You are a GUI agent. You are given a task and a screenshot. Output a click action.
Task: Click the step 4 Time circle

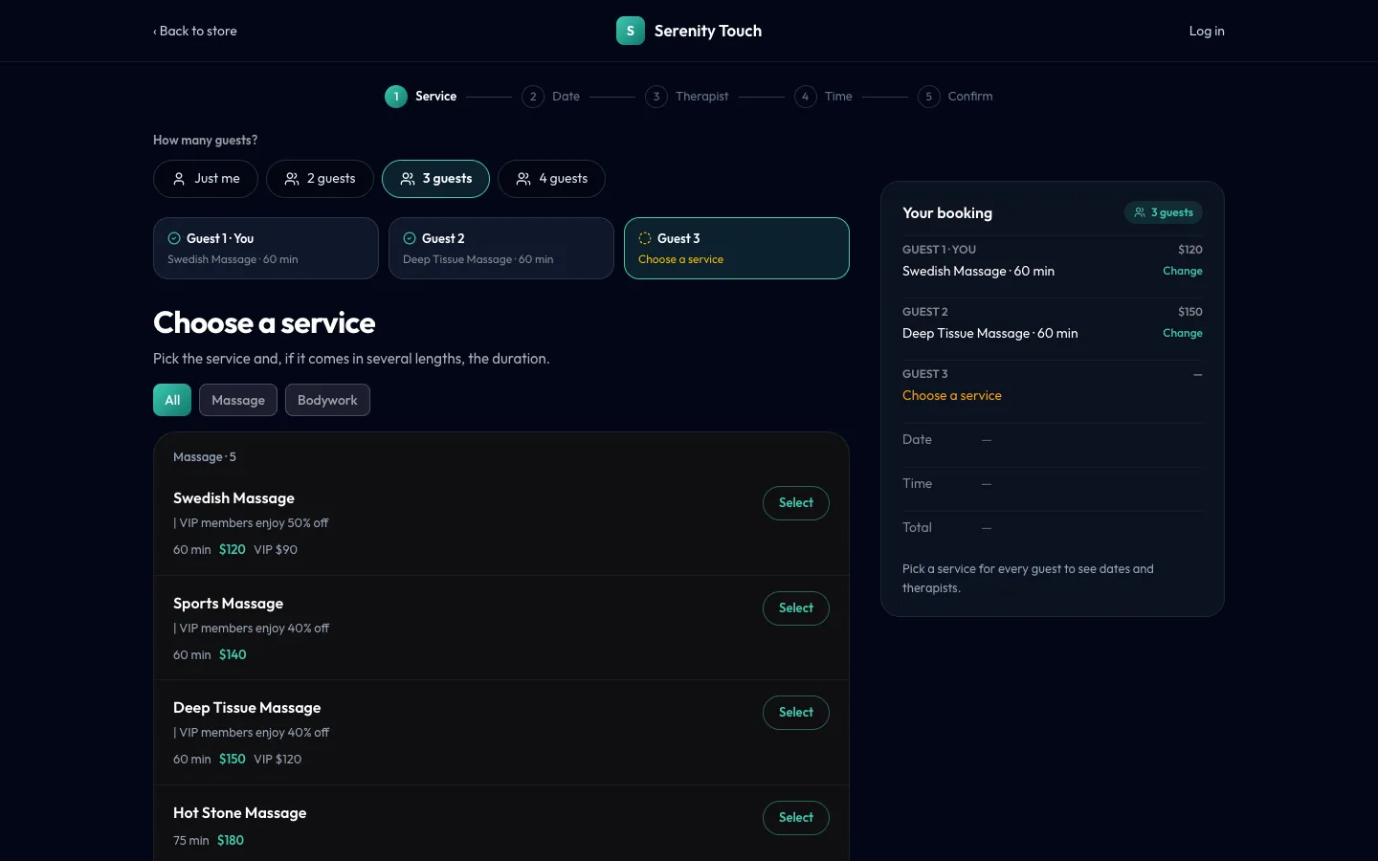point(806,97)
